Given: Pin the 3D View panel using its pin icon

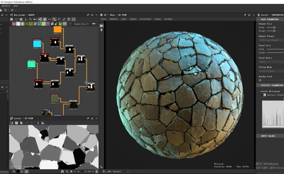Looking at the screenshot, I should (x=245, y=14).
